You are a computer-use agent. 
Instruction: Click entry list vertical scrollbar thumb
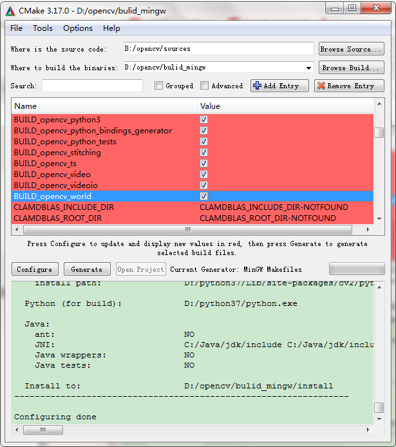tap(379, 133)
